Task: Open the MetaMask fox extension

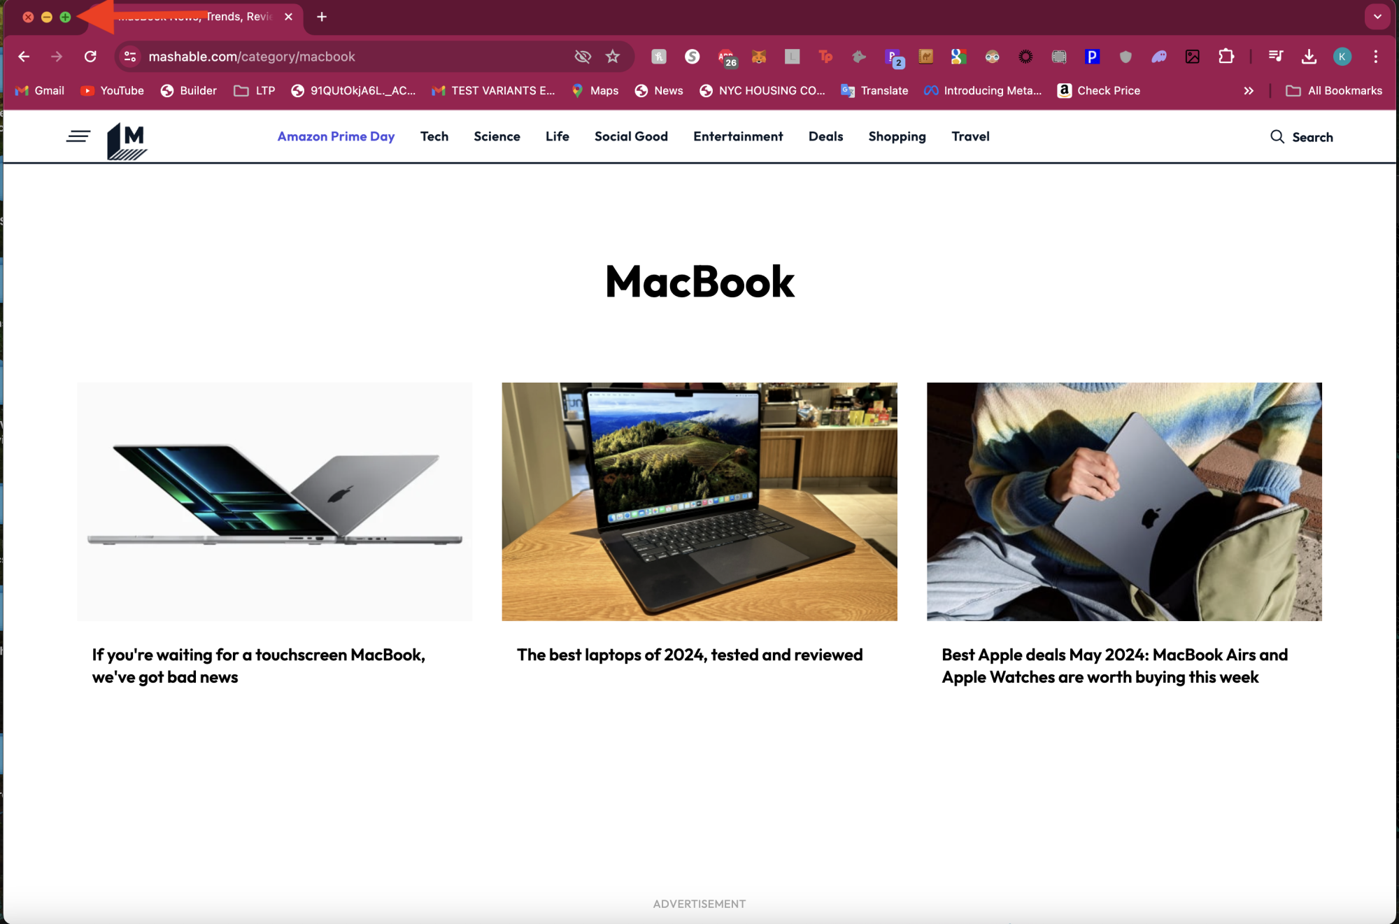Action: click(x=759, y=57)
